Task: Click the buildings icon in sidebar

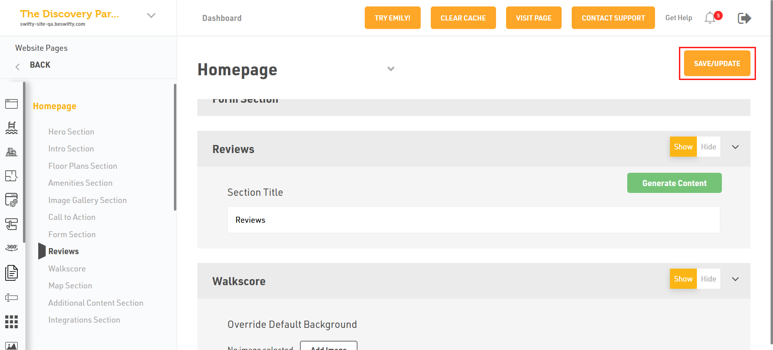Action: pyautogui.click(x=11, y=152)
